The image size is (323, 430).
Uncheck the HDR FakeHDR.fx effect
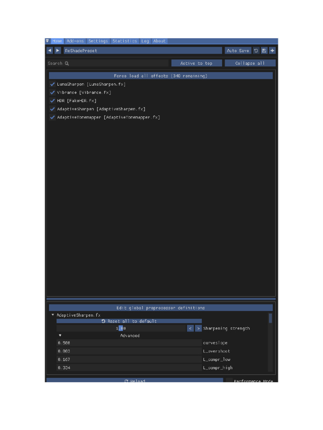(x=53, y=101)
